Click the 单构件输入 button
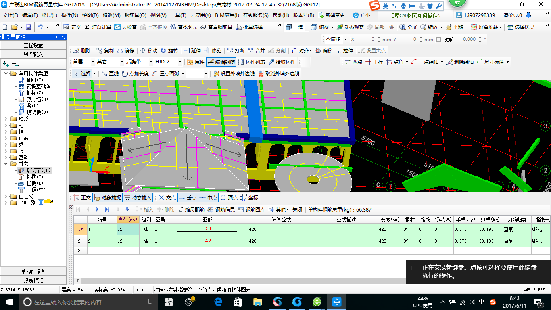 (33, 271)
